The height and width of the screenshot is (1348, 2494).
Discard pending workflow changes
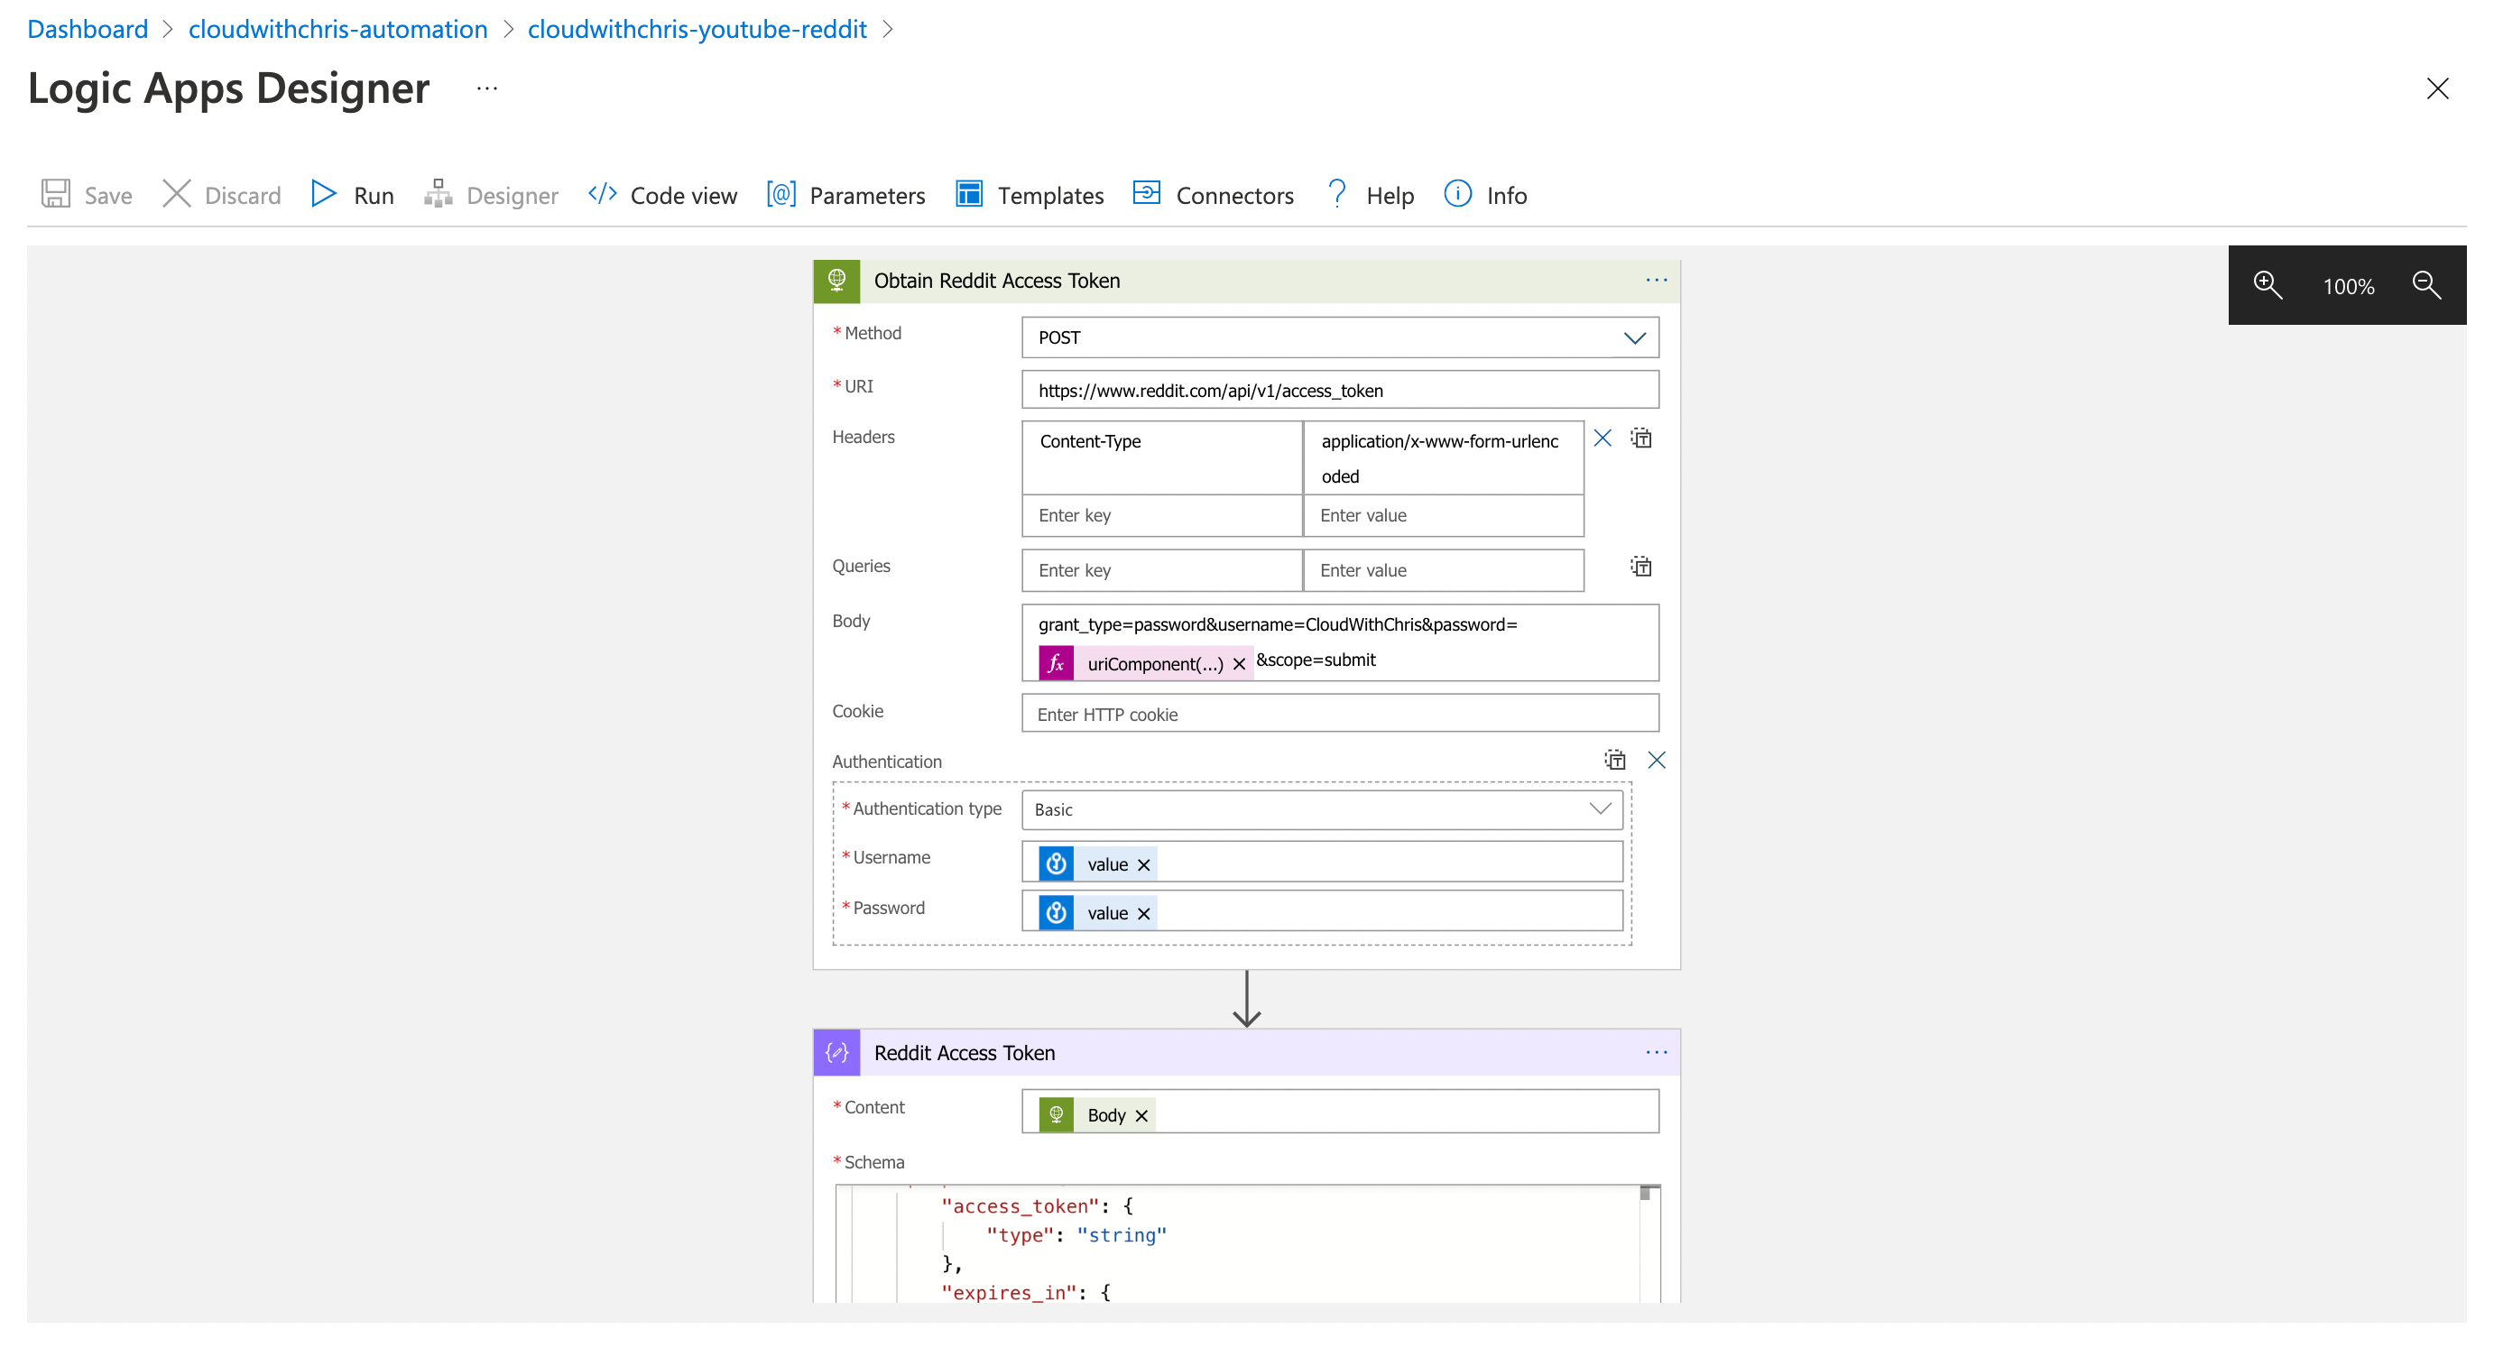(221, 194)
